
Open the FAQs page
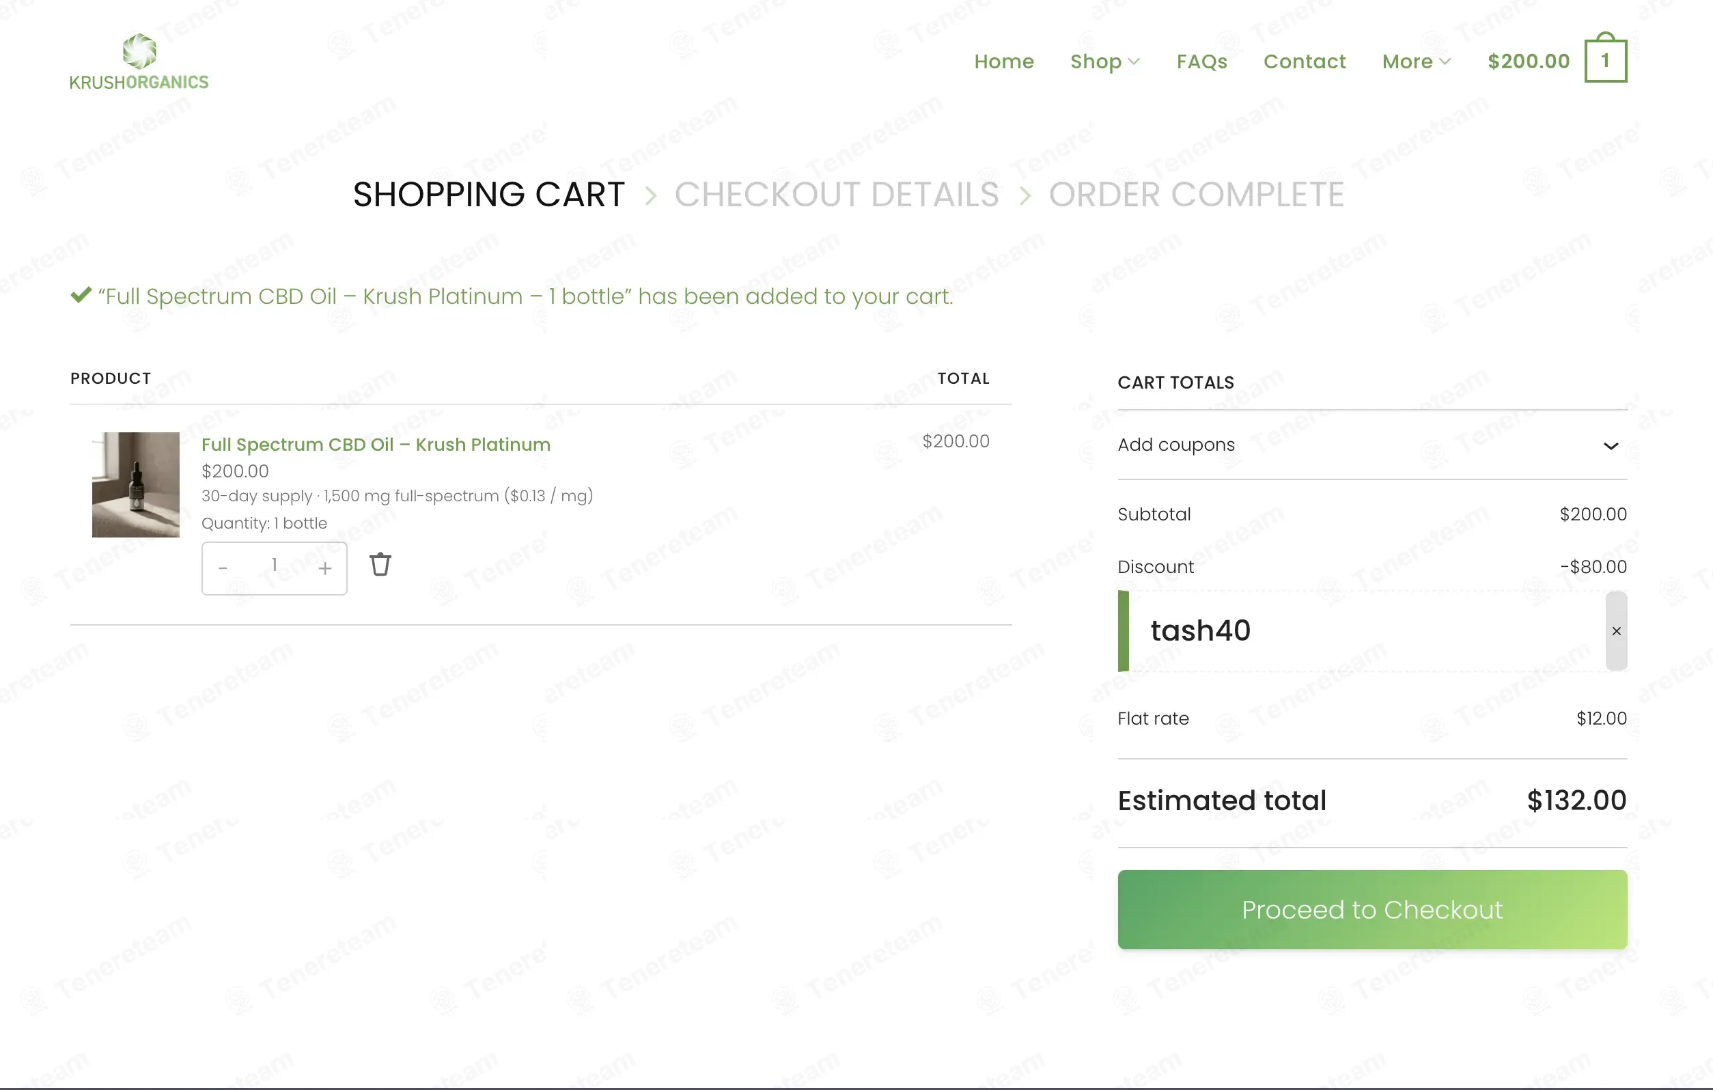point(1201,61)
